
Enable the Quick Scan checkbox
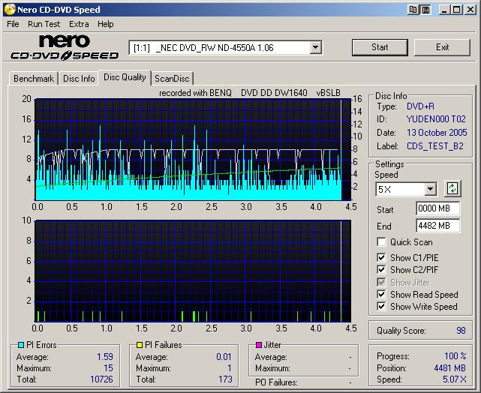click(382, 242)
